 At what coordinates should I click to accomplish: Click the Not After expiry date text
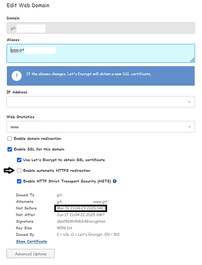point(81,215)
